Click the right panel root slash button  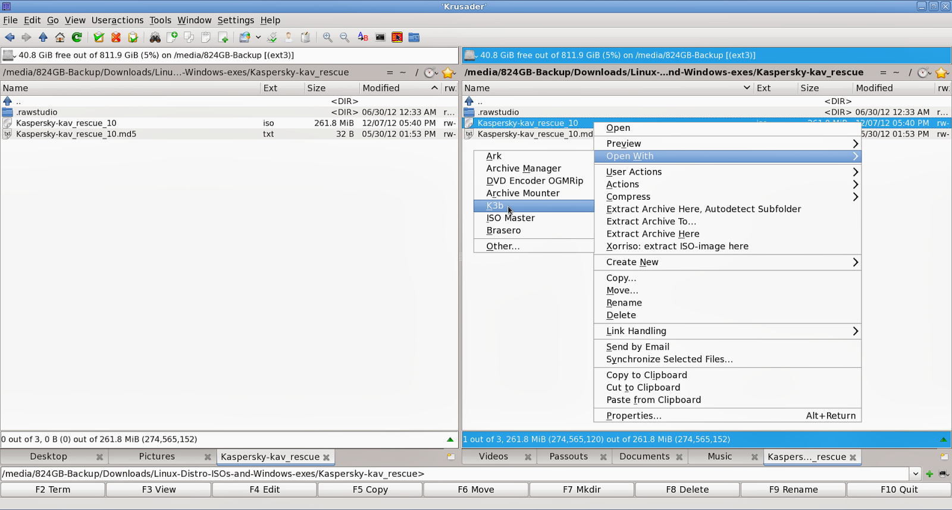tap(910, 73)
